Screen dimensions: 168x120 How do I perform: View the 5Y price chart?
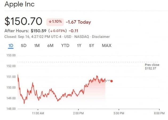tap(91, 46)
